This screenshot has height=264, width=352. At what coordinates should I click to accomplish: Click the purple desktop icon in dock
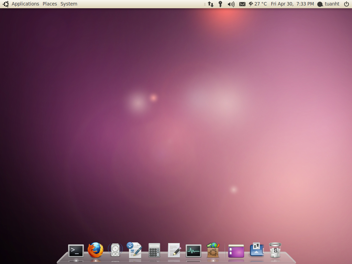pyautogui.click(x=236, y=251)
